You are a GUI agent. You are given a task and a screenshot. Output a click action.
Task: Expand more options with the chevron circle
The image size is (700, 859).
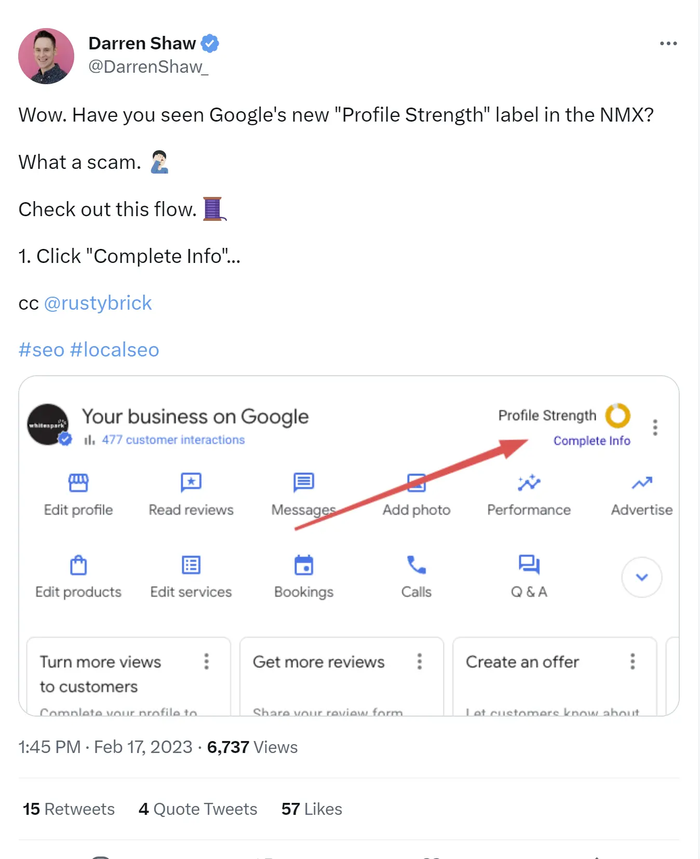point(642,577)
